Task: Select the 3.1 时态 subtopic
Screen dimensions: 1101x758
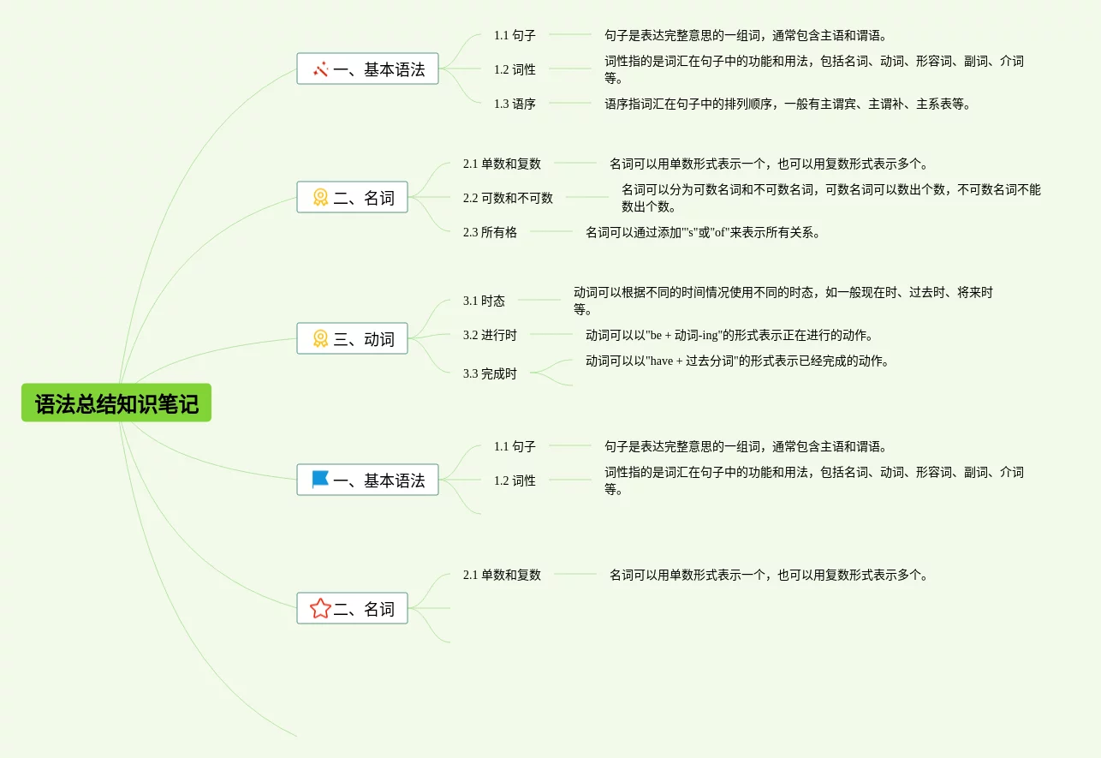Action: coord(484,301)
